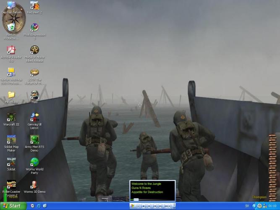Launch the PhotoImpression 3 shortcut

pos(35,31)
